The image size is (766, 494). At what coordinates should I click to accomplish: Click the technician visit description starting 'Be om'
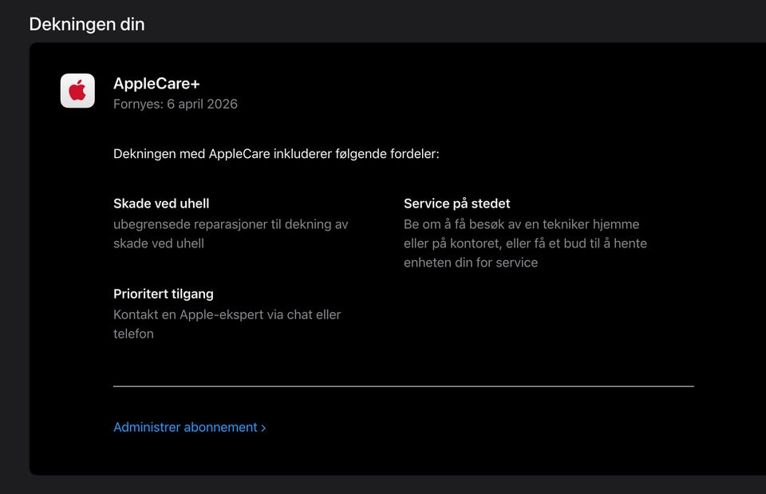coord(521,224)
